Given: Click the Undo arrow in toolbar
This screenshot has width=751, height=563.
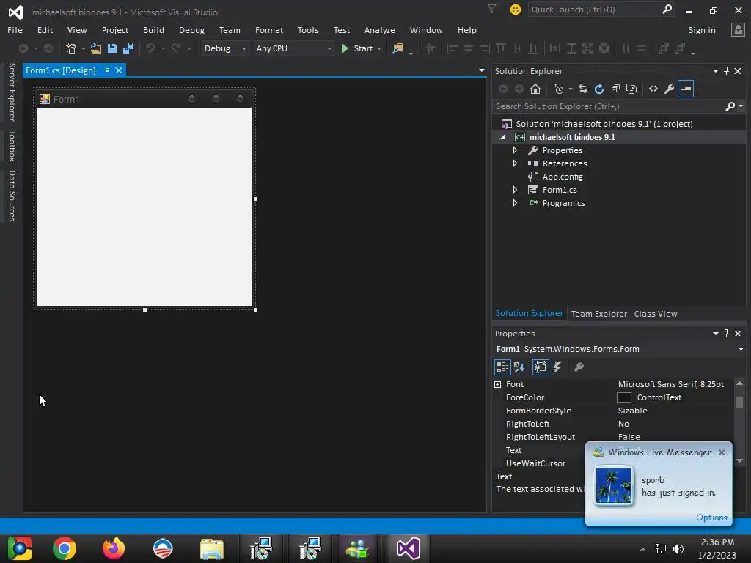Looking at the screenshot, I should click(150, 48).
